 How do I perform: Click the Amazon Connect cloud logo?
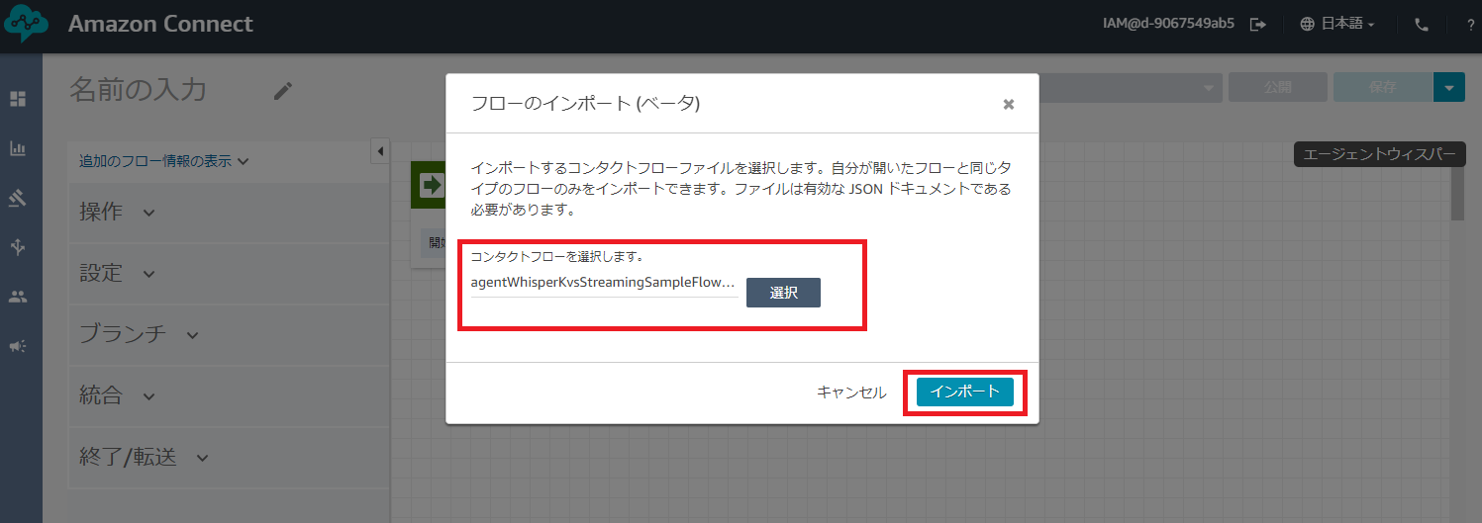point(27,24)
